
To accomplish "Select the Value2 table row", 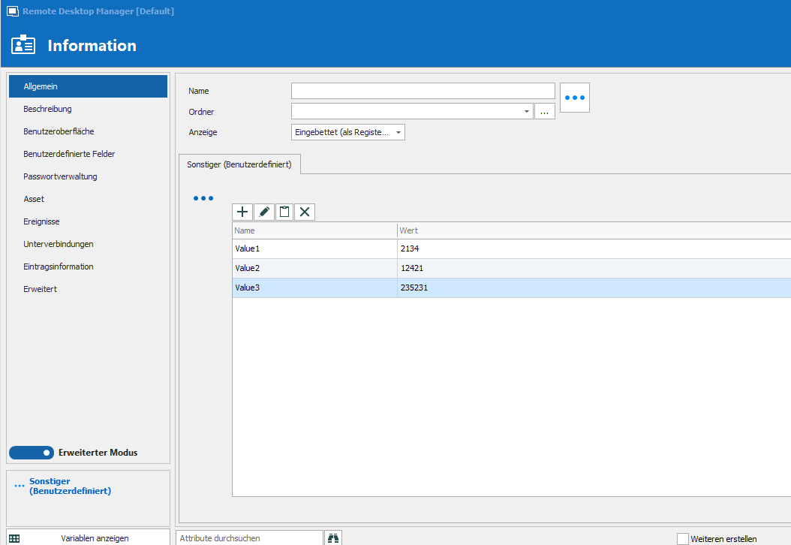I will coord(512,268).
